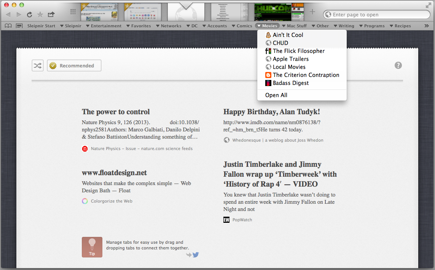Show hidden bookmarks with the overflow chevron
The image size is (435, 270).
[426, 26]
